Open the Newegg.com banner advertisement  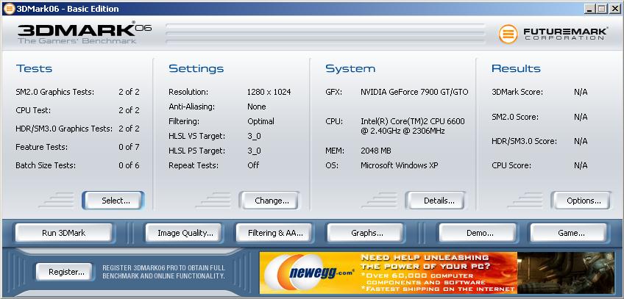click(x=437, y=273)
